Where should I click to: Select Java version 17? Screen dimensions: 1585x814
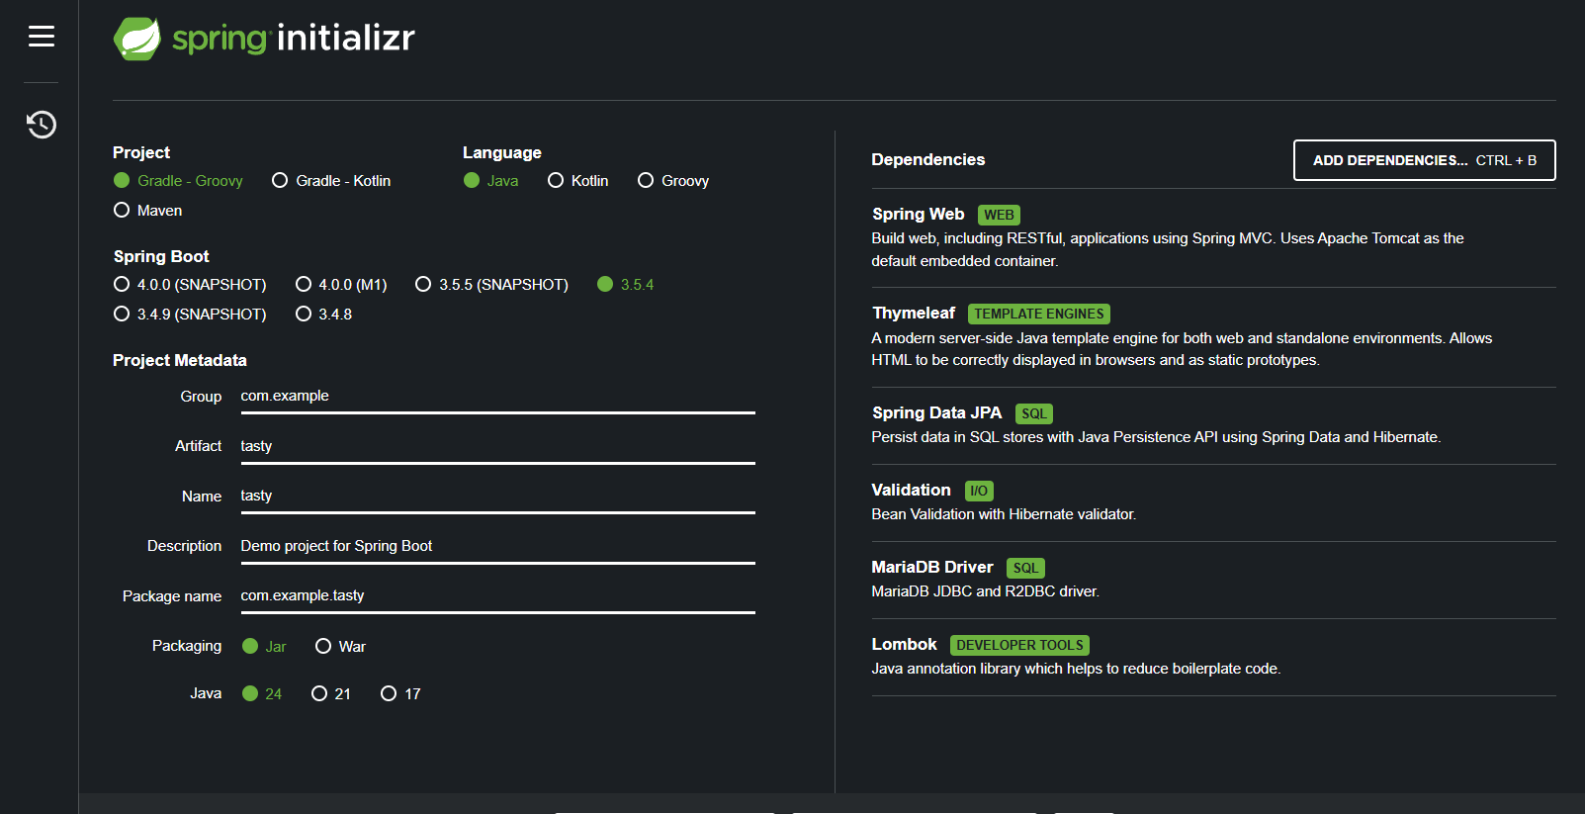[x=400, y=694]
